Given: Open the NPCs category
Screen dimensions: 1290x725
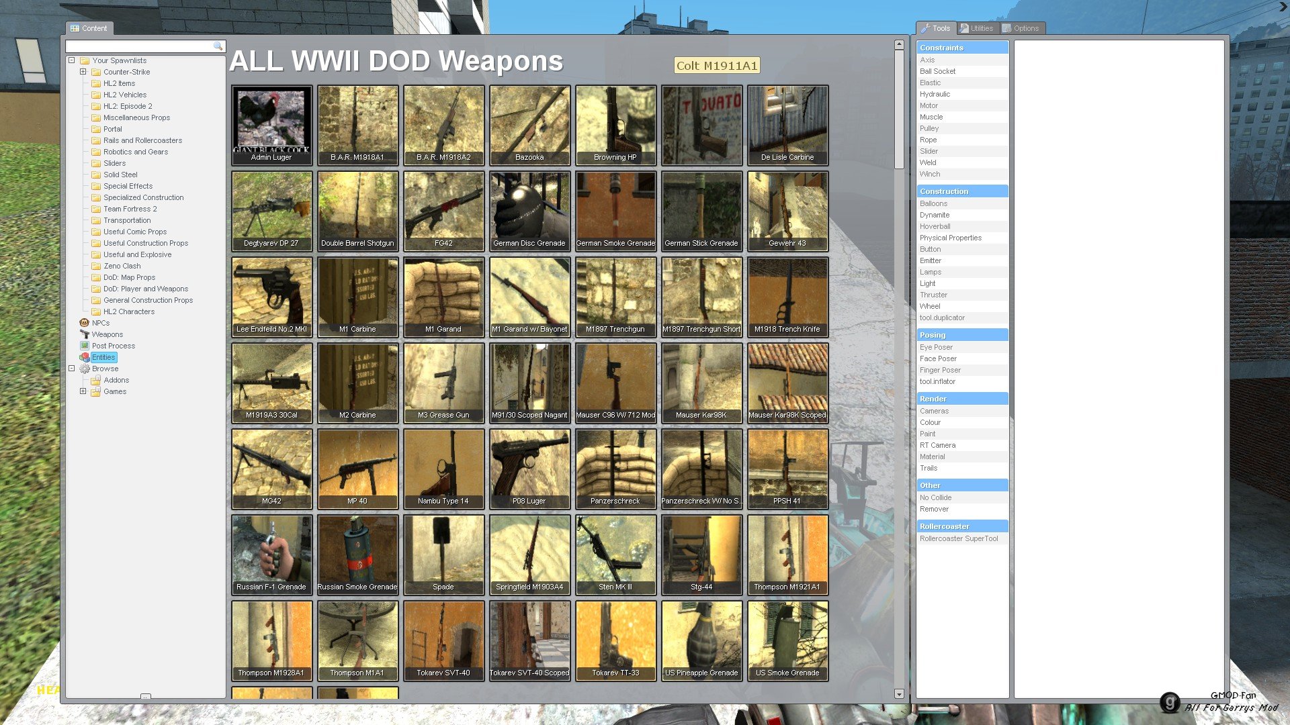Looking at the screenshot, I should click(x=101, y=323).
